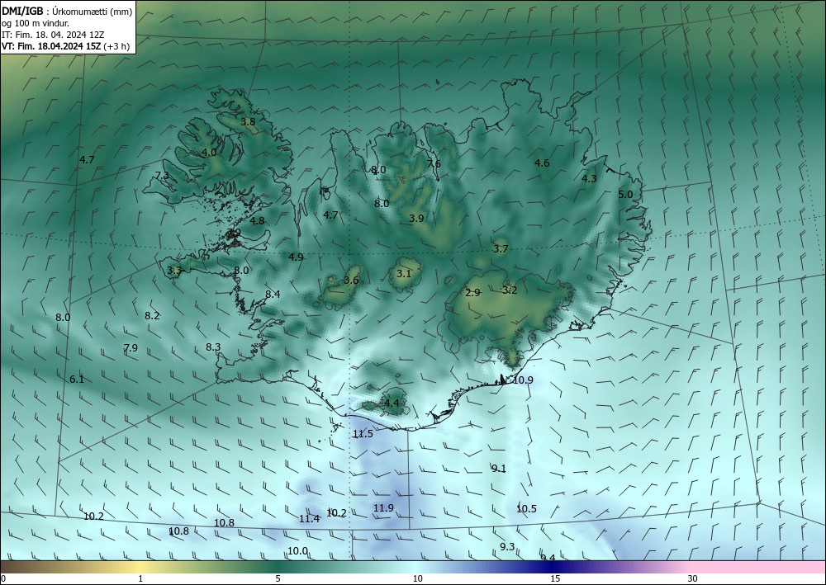The image size is (826, 585).
Task: Click the color scale label 30
Action: pos(693,578)
